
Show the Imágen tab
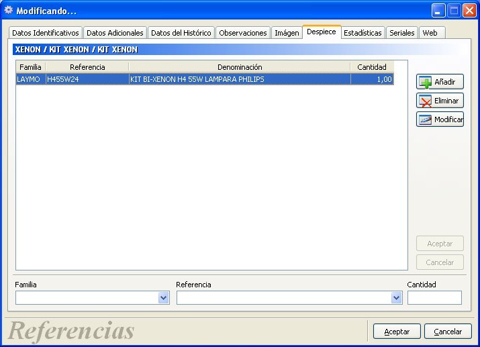point(287,33)
